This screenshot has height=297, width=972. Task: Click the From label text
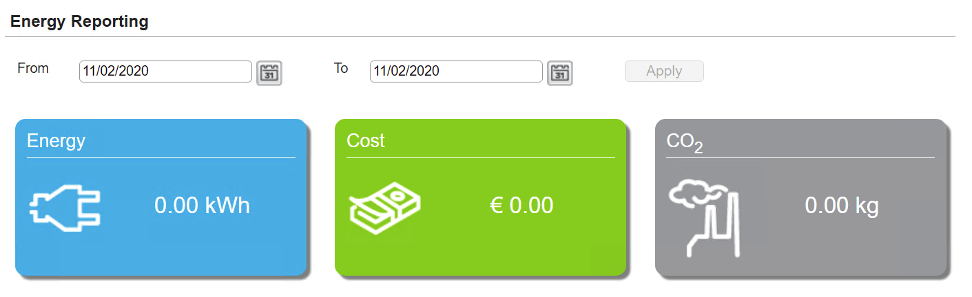coord(33,68)
